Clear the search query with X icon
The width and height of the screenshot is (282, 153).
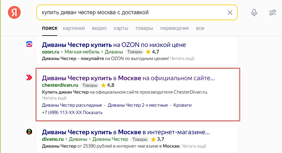(x=230, y=13)
